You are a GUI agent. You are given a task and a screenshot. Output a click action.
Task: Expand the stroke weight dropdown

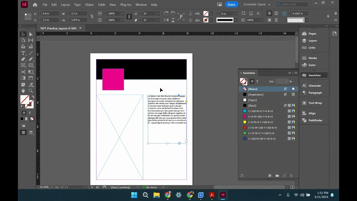click(x=235, y=13)
